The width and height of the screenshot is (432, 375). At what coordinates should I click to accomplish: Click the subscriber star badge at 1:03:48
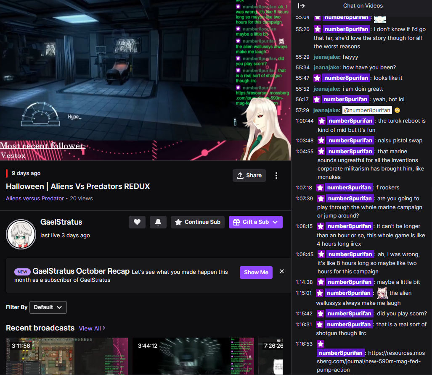point(321,141)
